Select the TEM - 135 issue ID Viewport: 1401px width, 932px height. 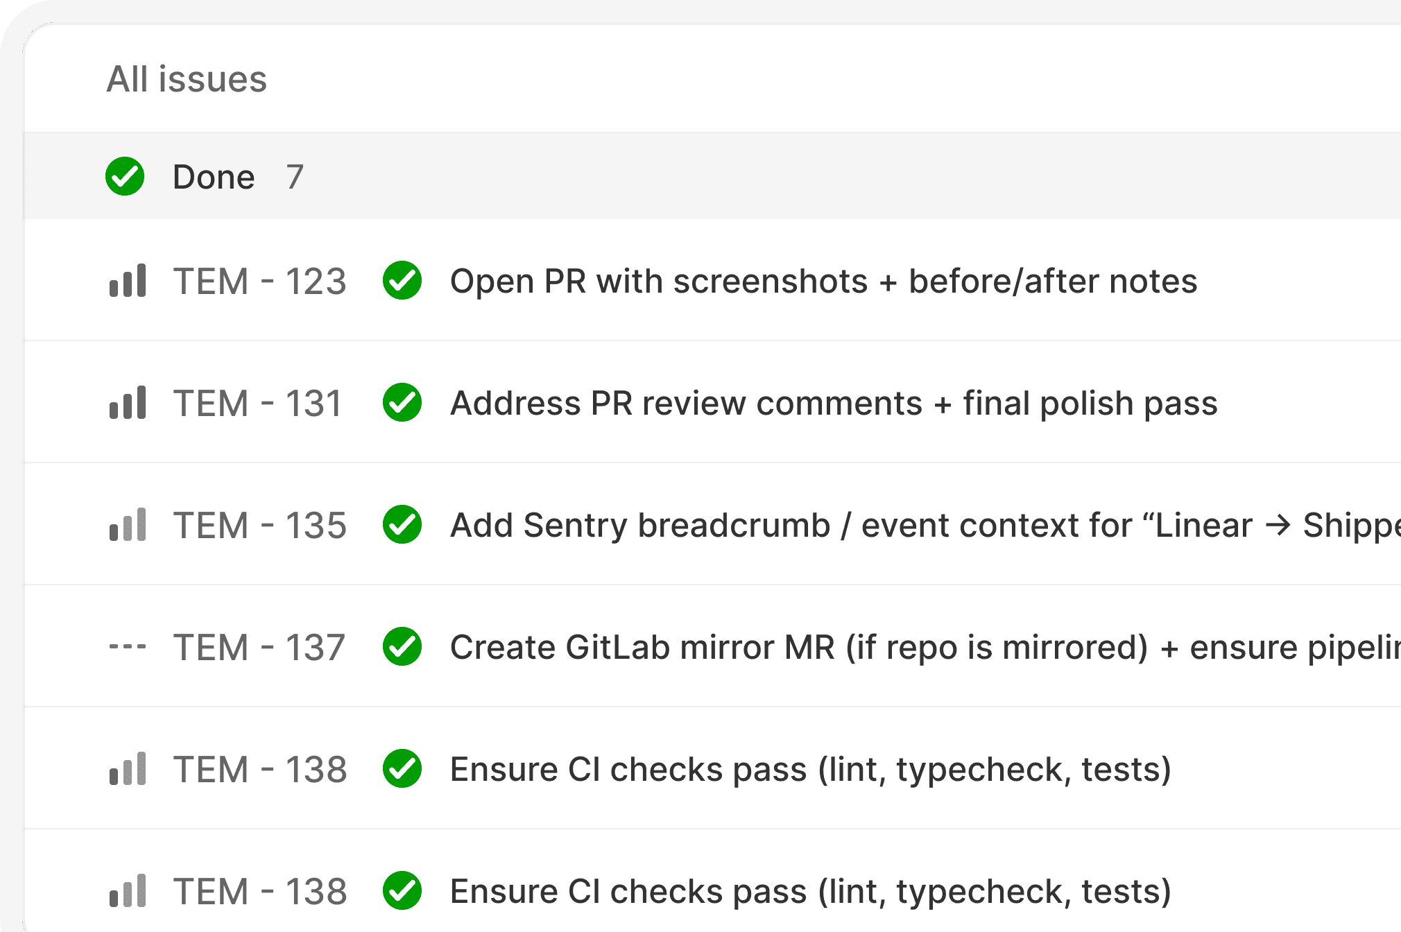click(x=259, y=525)
